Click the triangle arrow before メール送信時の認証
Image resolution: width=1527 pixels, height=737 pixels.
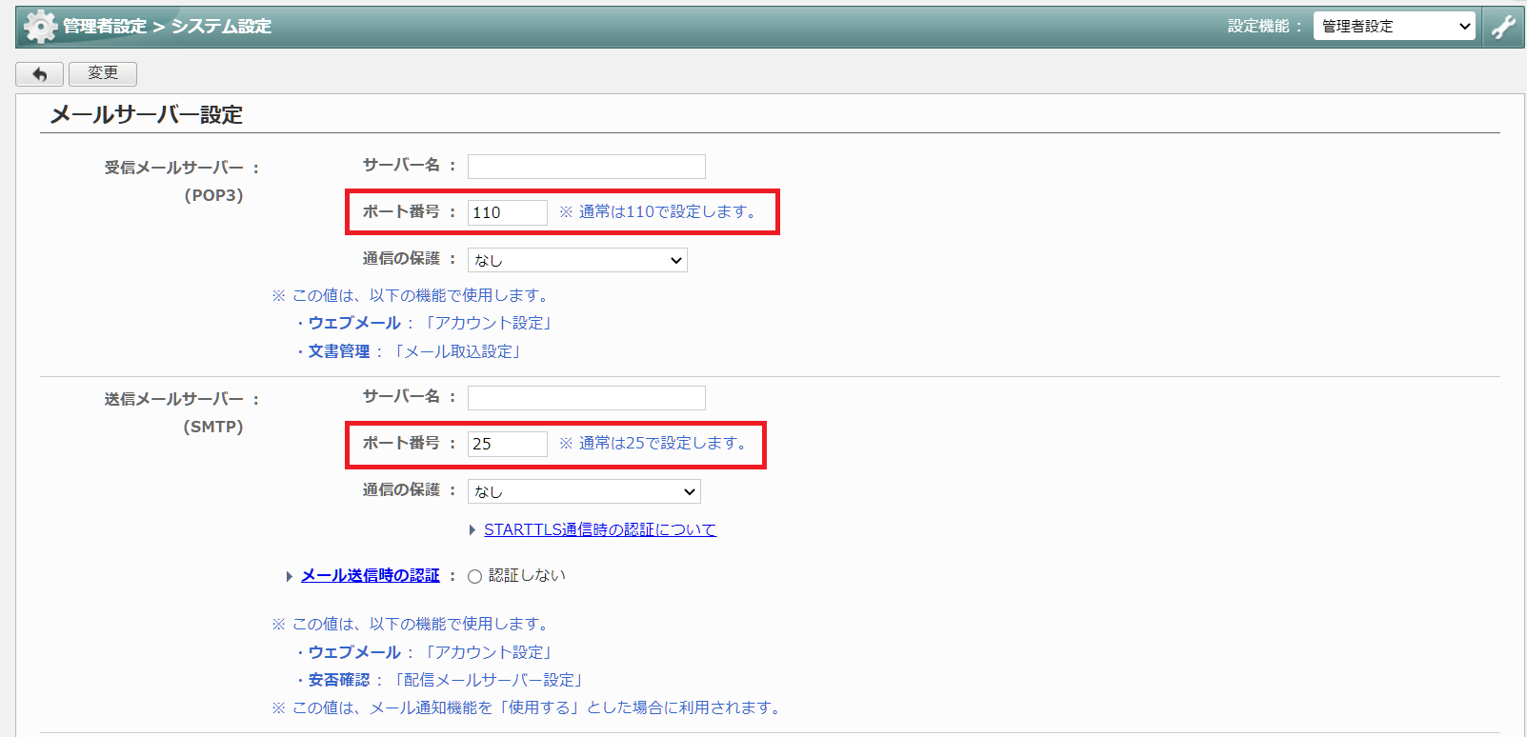click(x=290, y=576)
